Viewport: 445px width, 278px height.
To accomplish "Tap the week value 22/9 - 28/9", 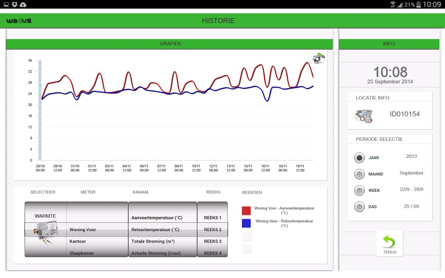I will [x=411, y=189].
